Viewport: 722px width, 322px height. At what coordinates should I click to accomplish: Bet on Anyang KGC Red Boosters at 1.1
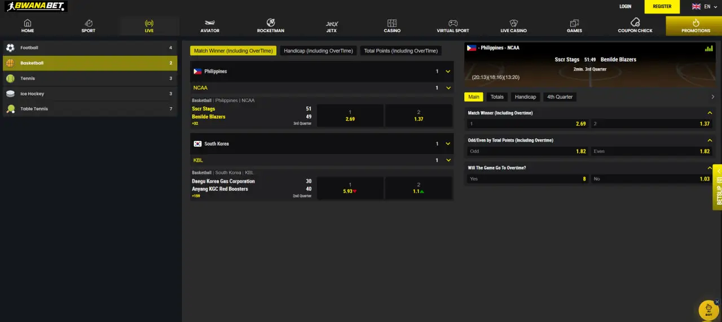[x=419, y=188]
